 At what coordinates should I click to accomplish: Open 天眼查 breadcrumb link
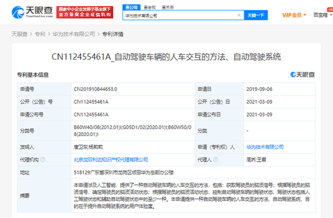click(19, 34)
